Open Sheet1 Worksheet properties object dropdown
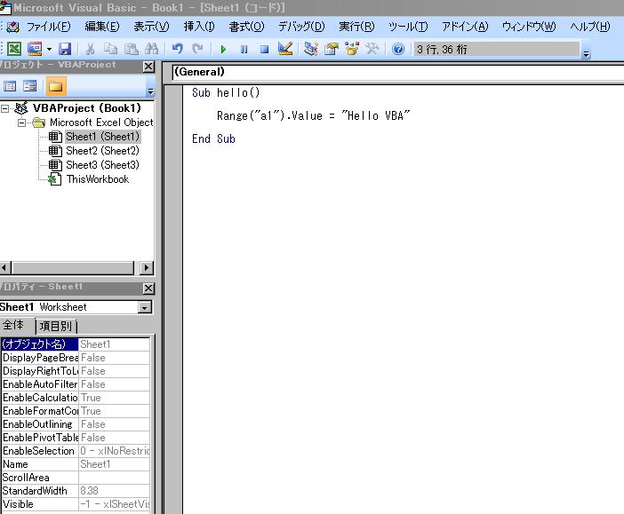624x514 pixels. [x=145, y=307]
